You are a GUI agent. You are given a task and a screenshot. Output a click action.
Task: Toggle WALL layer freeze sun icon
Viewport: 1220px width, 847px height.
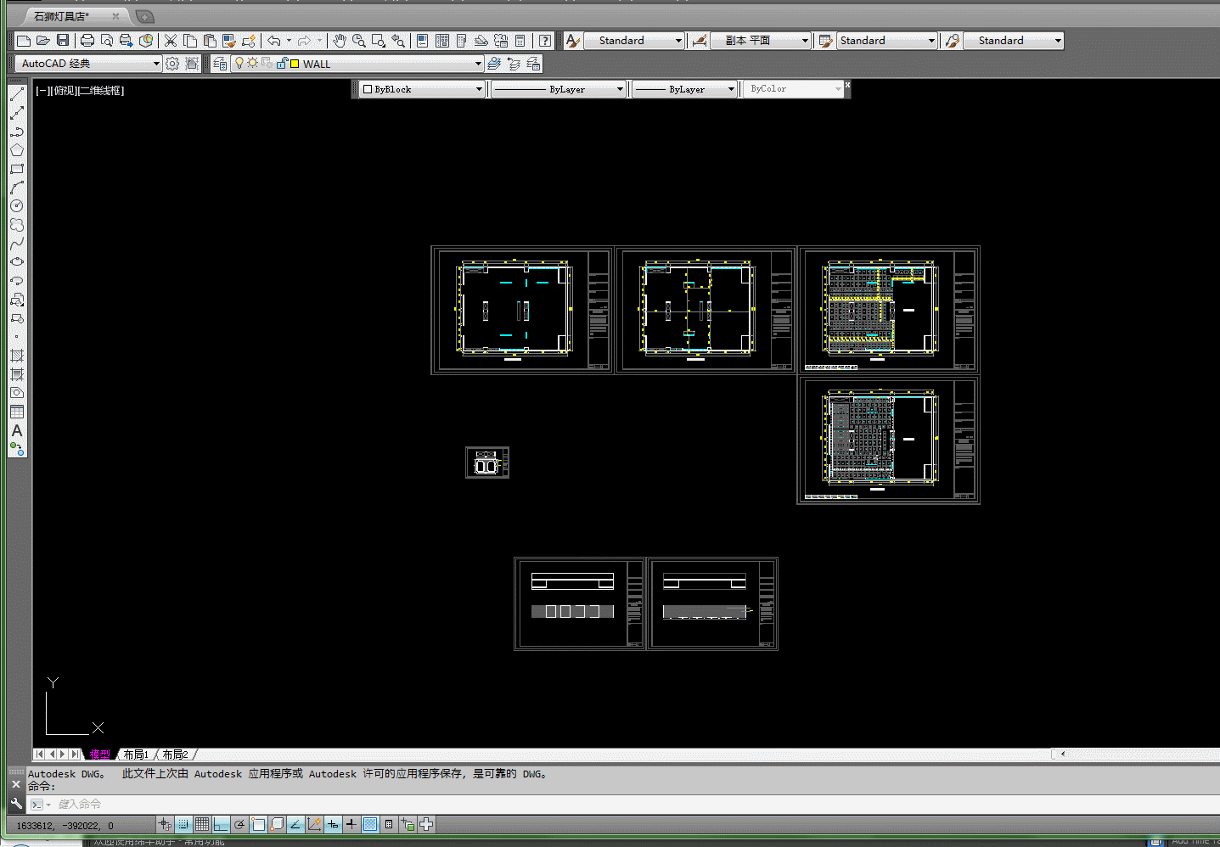click(252, 64)
